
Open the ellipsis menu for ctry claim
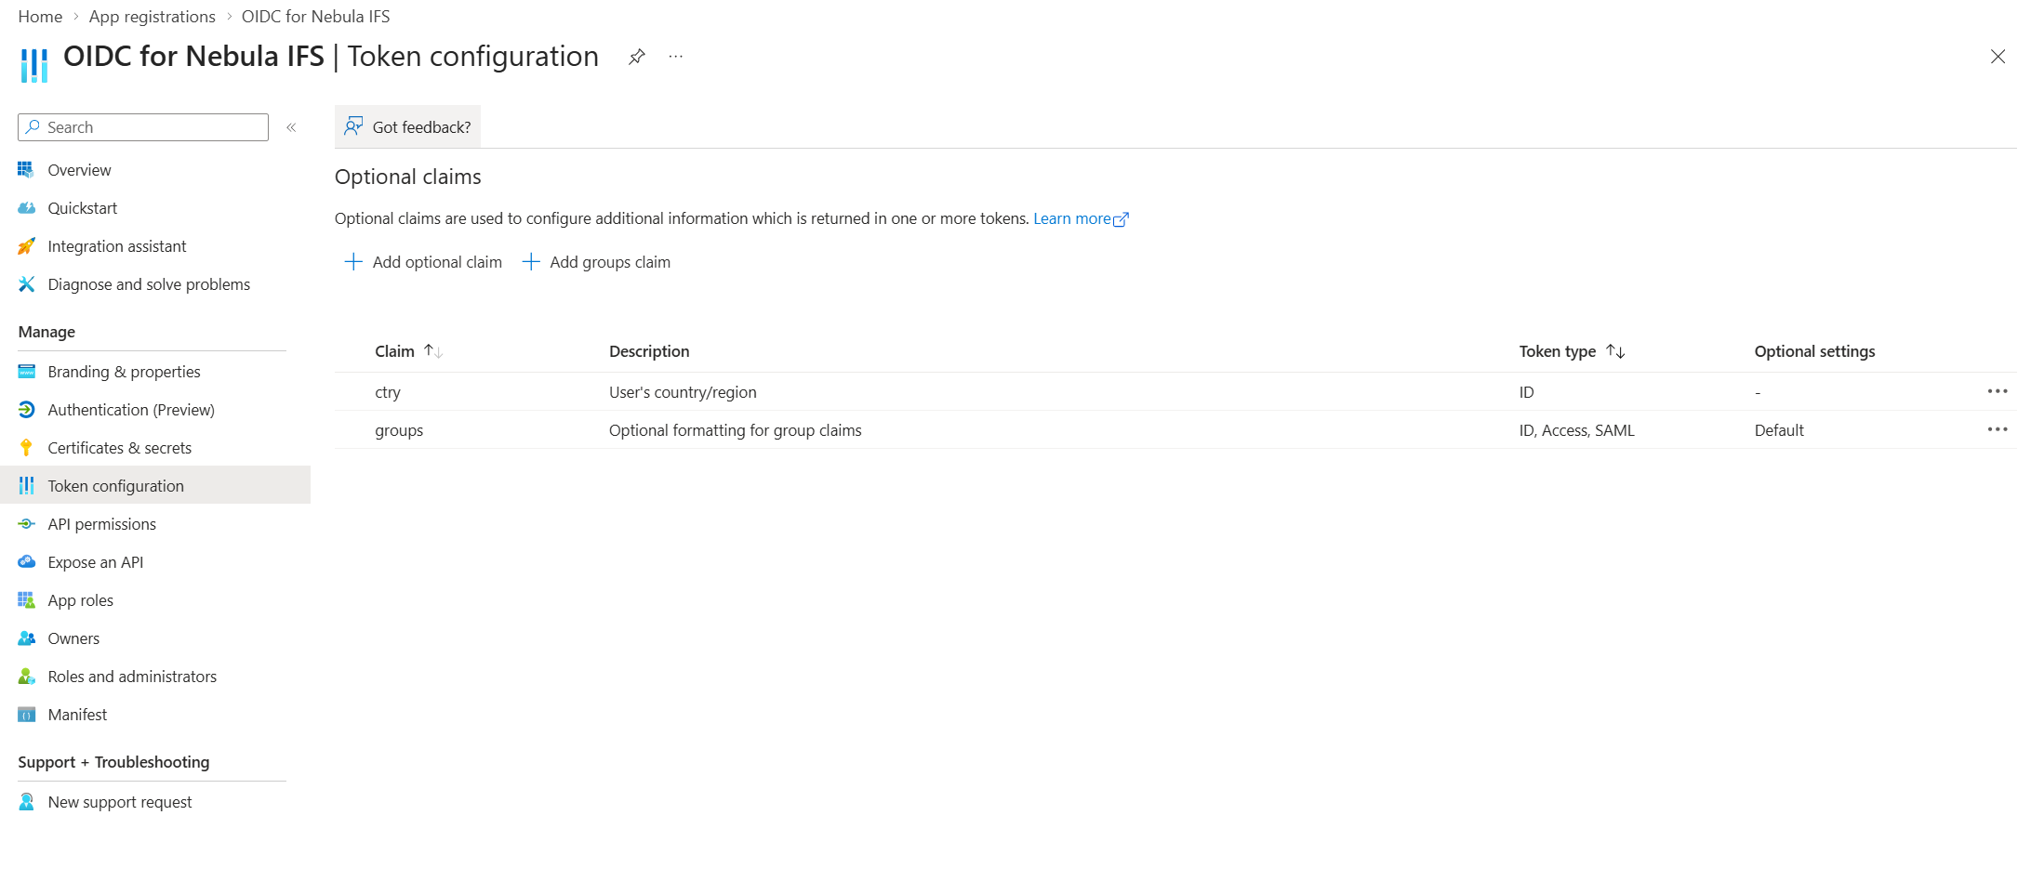pyautogui.click(x=1998, y=391)
